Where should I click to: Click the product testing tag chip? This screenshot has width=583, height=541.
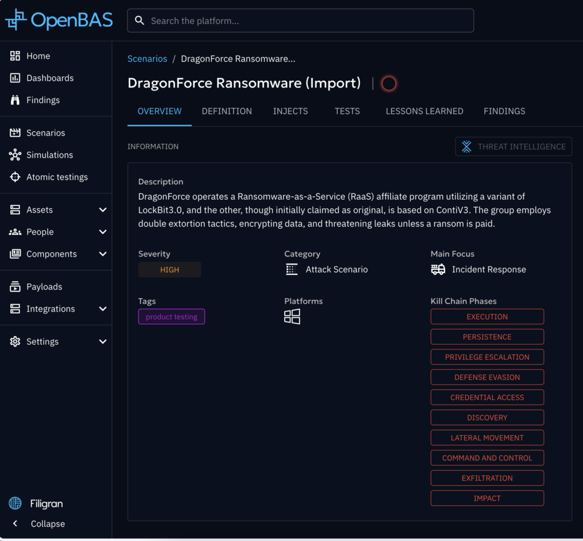pos(171,317)
